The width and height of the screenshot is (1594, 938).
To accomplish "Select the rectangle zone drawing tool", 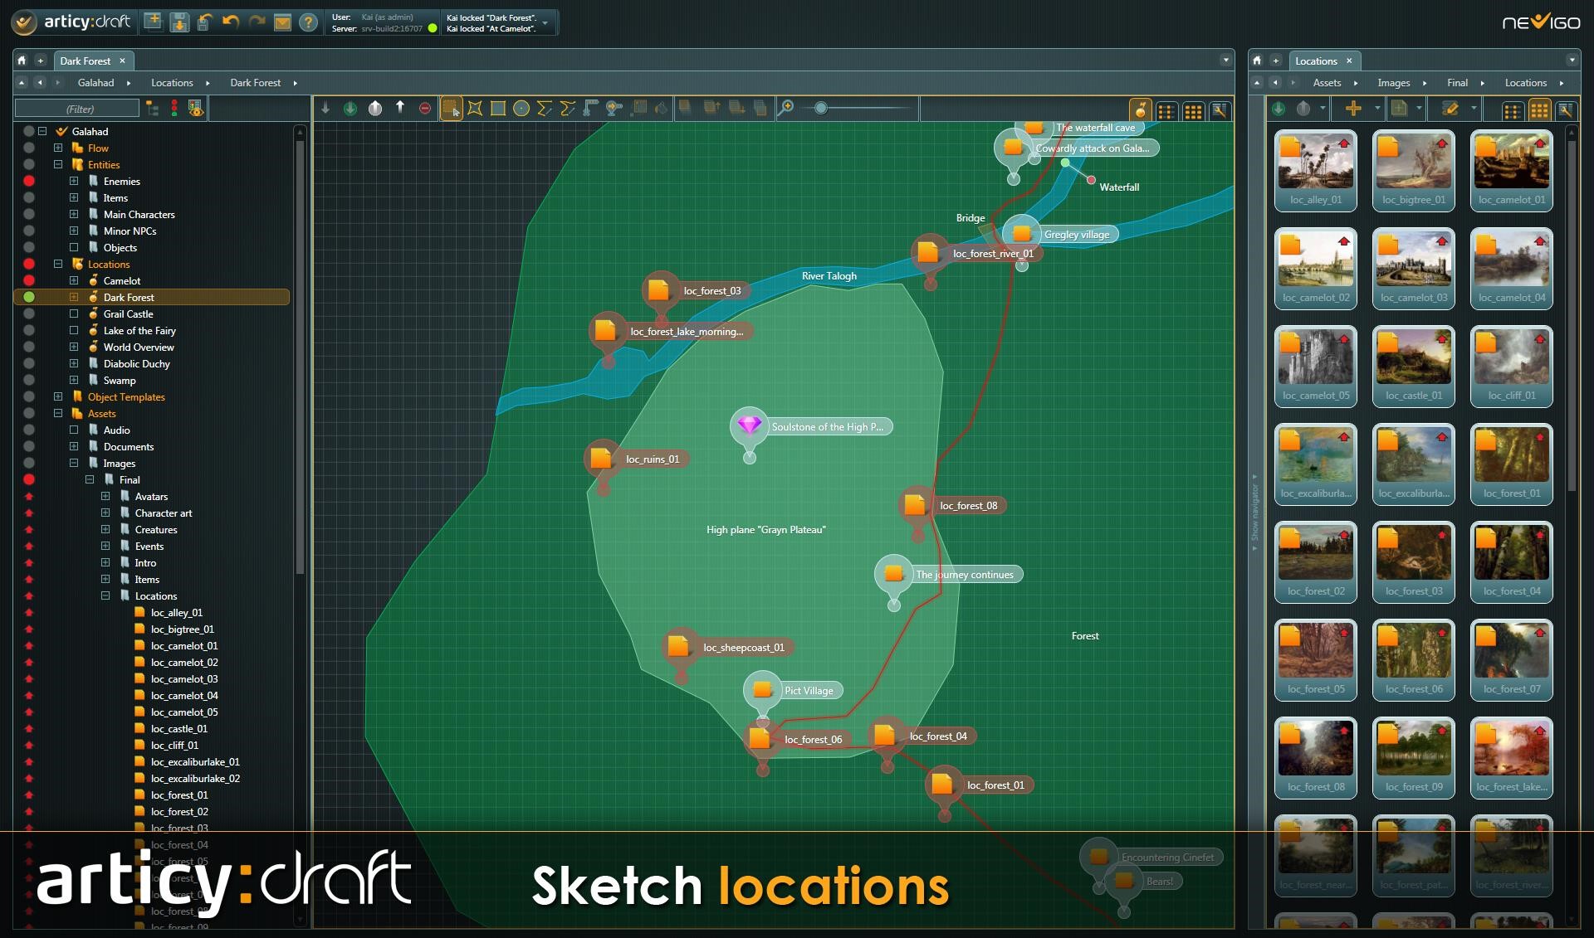I will tap(498, 109).
